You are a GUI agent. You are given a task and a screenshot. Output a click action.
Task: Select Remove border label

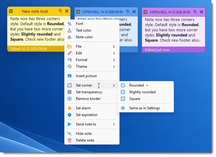point(88,99)
